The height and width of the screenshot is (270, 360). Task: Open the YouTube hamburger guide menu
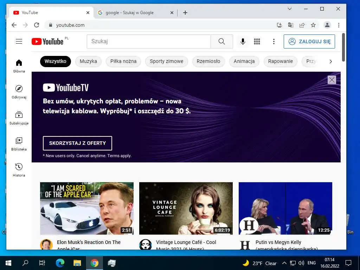(19, 41)
